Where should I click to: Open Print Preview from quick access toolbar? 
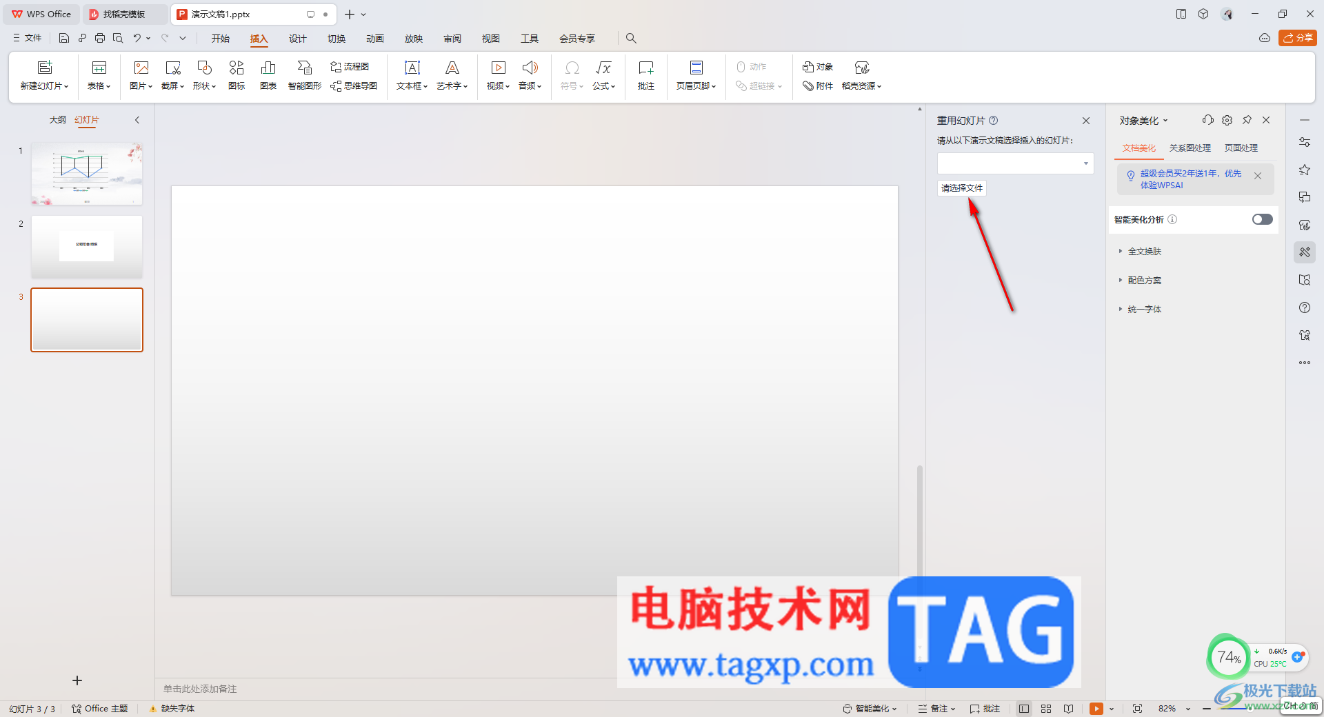[x=118, y=38]
